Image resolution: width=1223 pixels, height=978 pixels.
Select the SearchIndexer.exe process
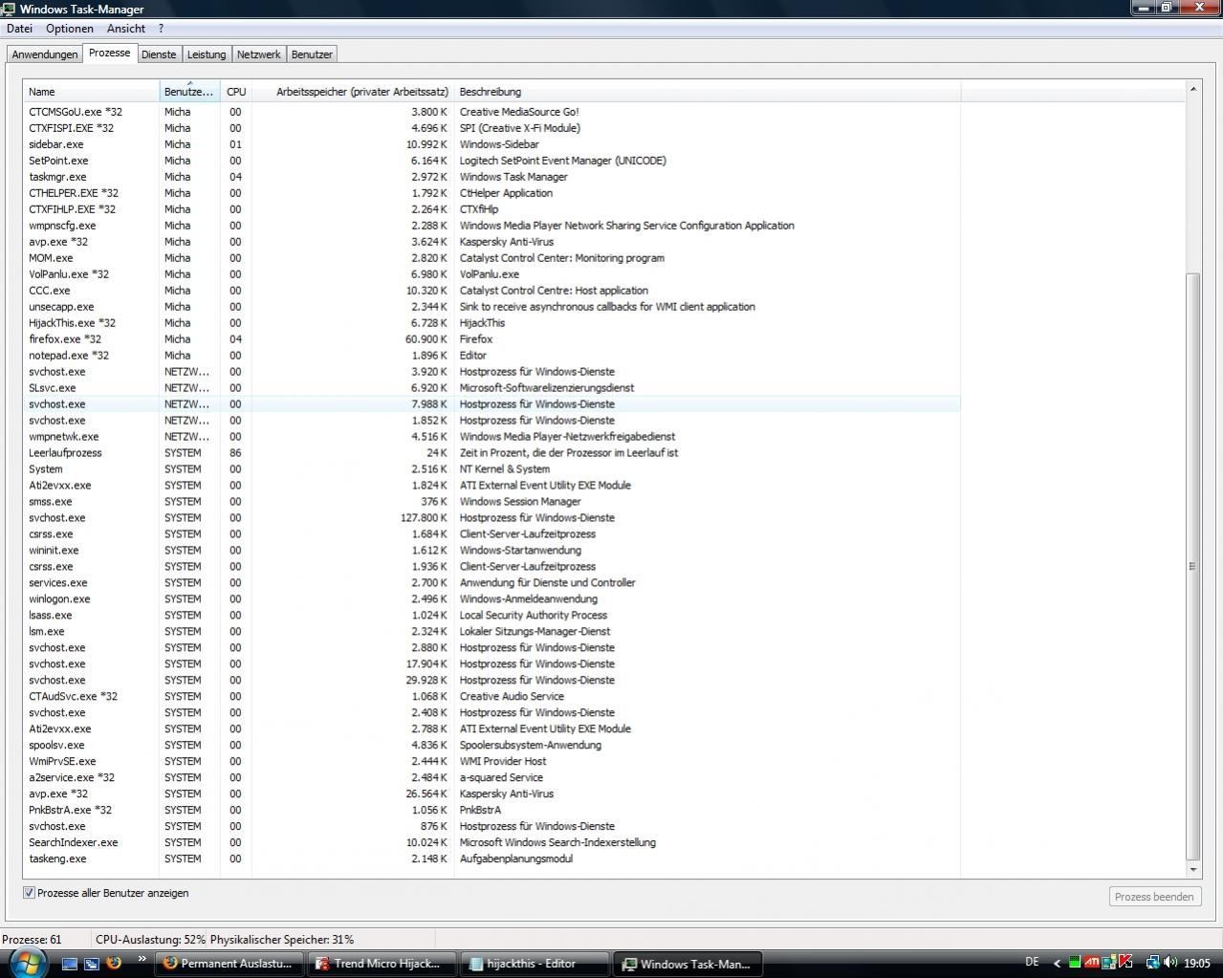pyautogui.click(x=491, y=843)
